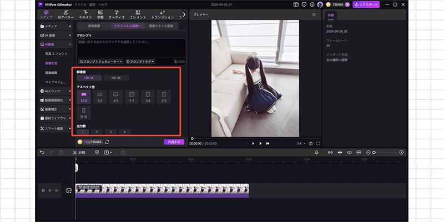Set output count to 2
Screen dimensions: 444x222
coord(97,132)
